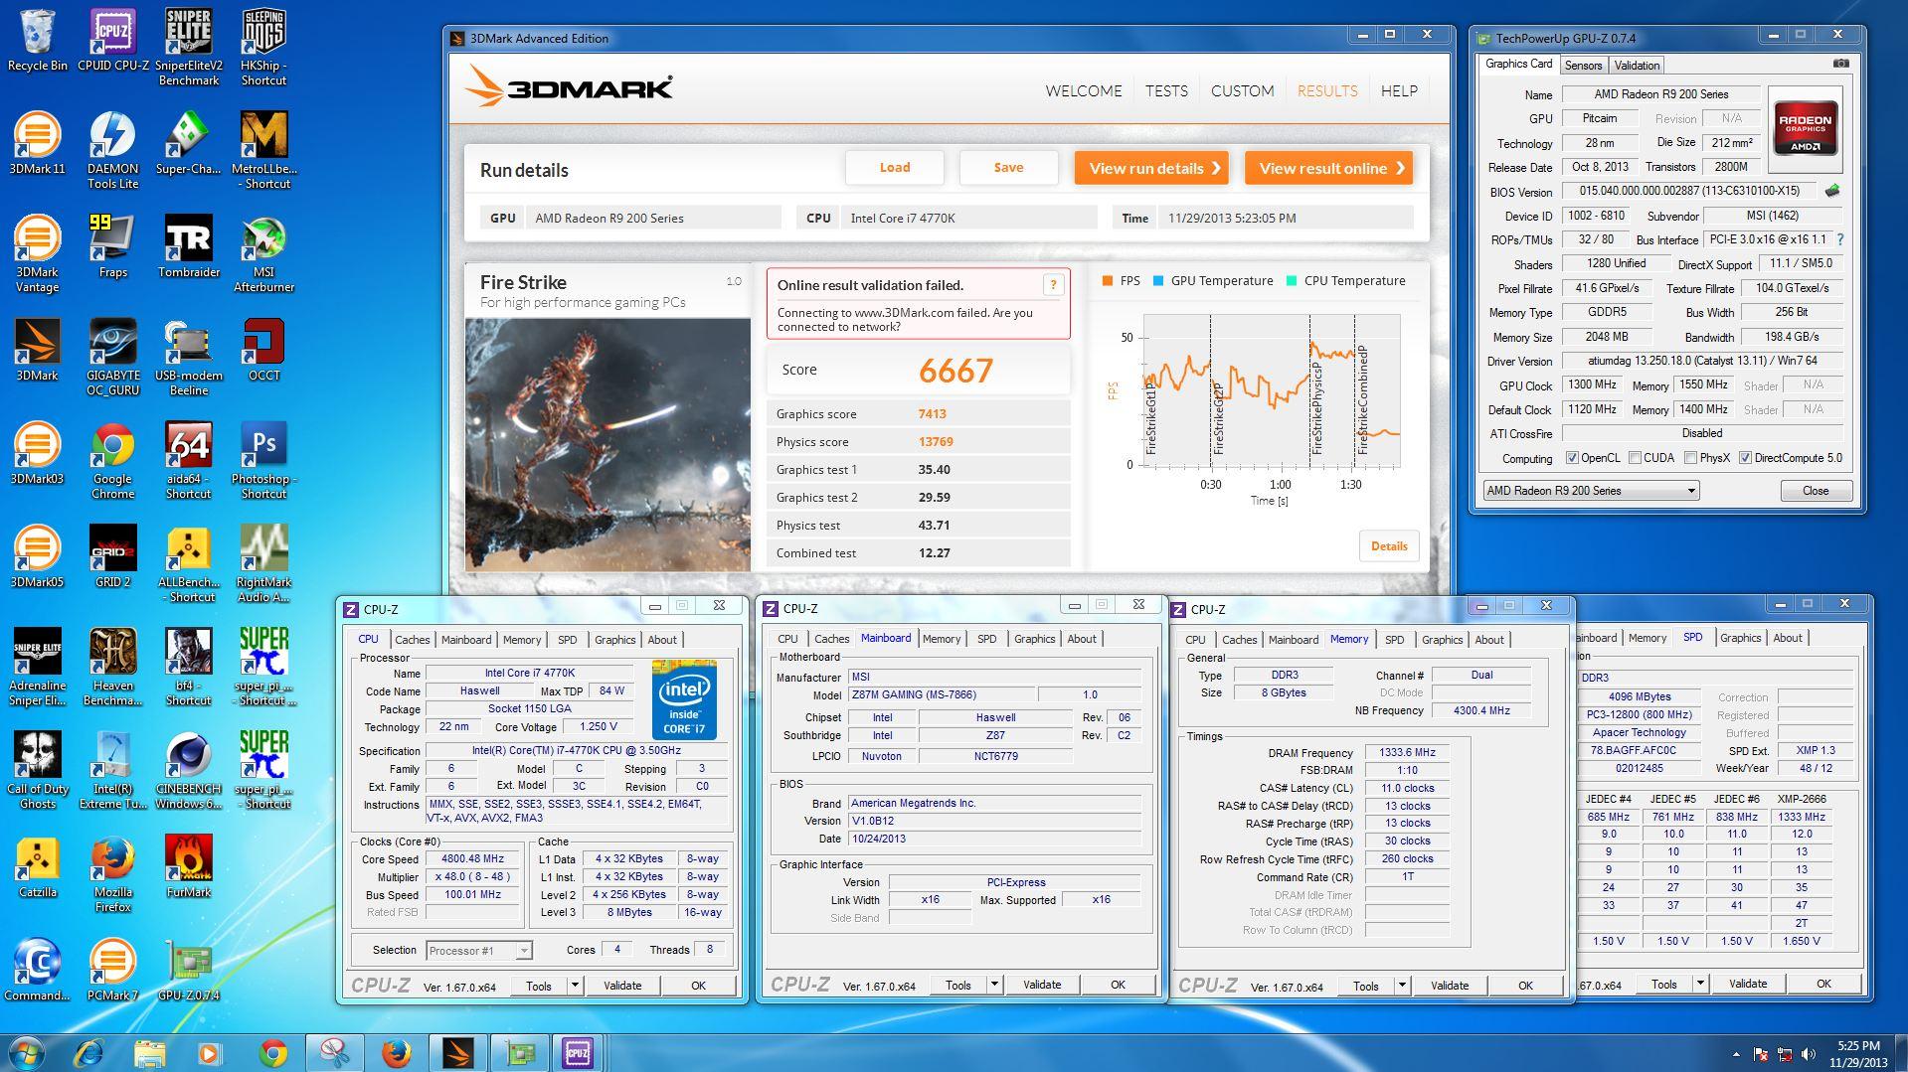Open Google Chrome desktop icon
The width and height of the screenshot is (1908, 1072).
point(112,460)
